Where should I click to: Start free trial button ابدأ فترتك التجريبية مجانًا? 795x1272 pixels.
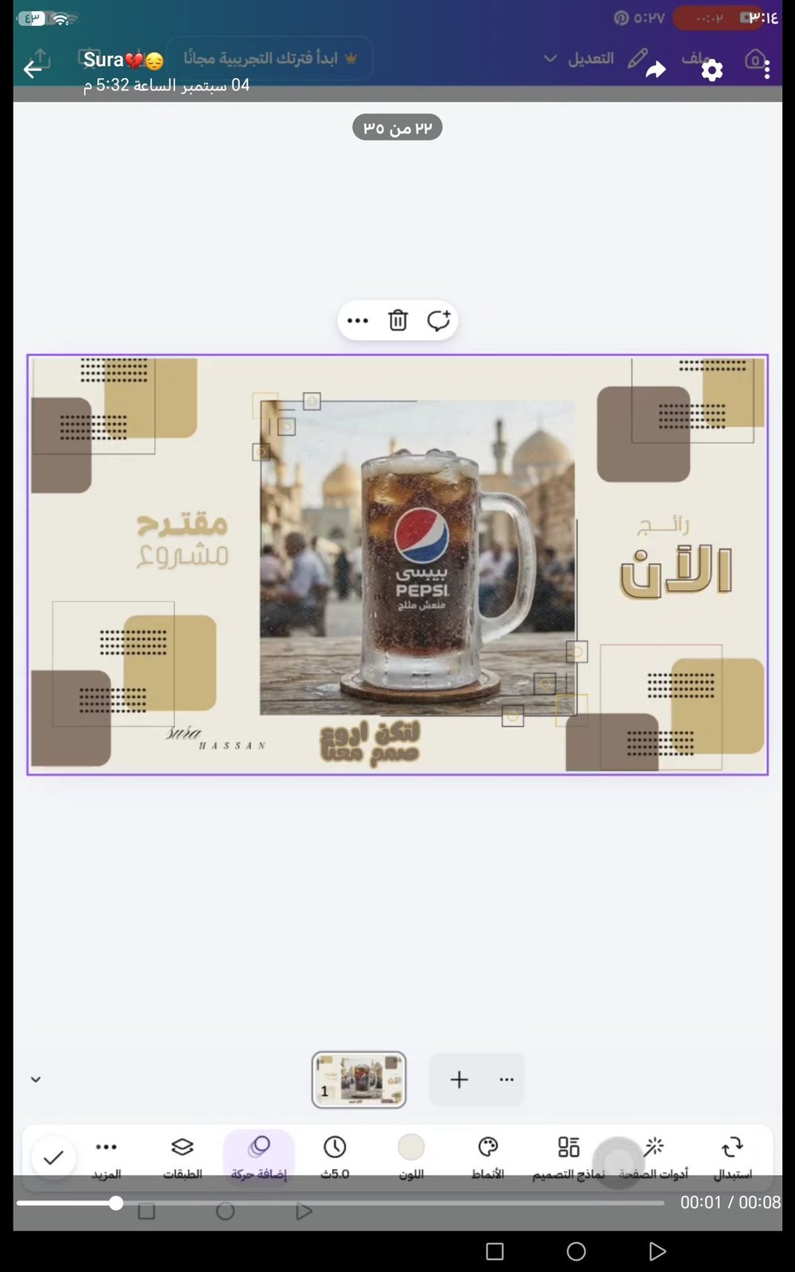tap(270, 58)
